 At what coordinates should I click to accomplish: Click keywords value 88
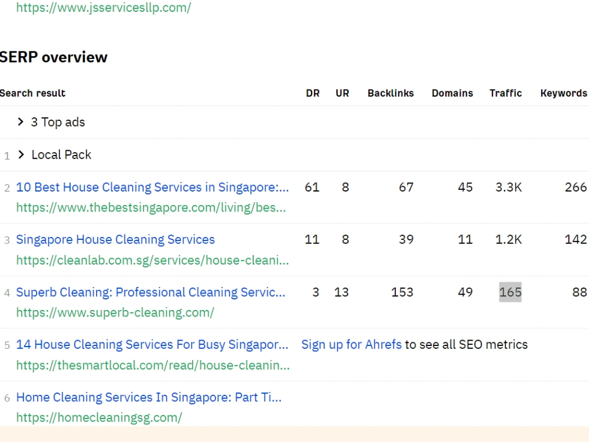click(580, 292)
